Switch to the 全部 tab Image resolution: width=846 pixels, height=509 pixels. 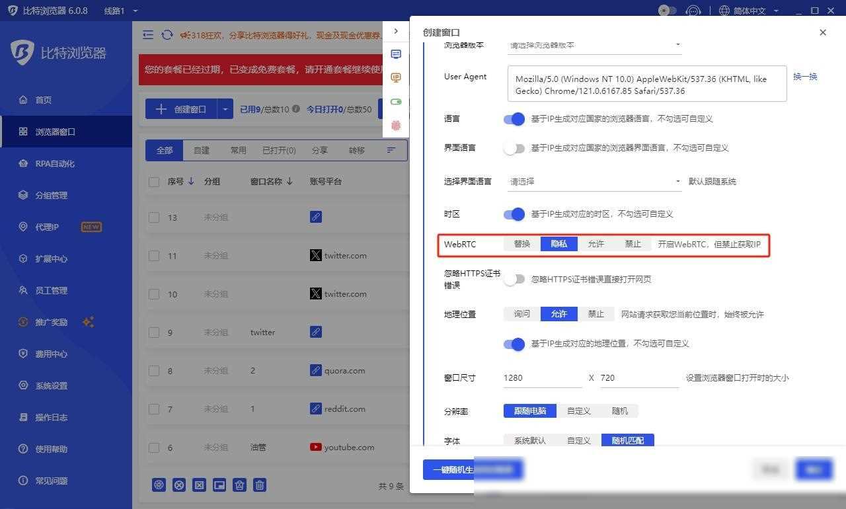[x=165, y=150]
